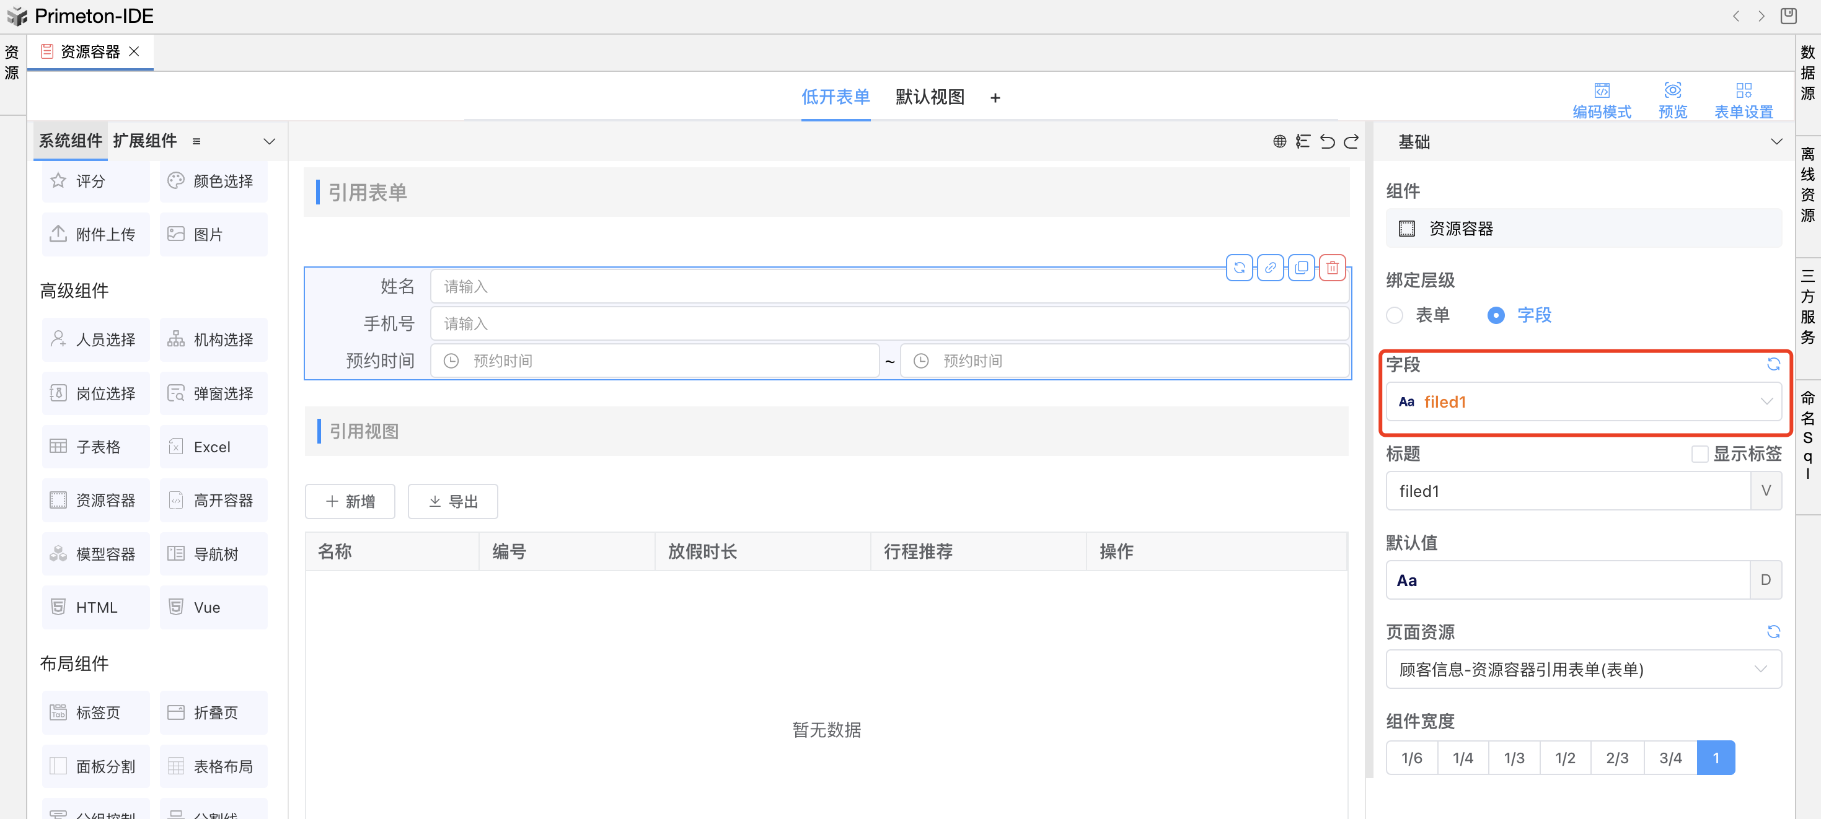Collapse the 基础 properties section chevron
The image size is (1821, 819).
pos(1776,141)
